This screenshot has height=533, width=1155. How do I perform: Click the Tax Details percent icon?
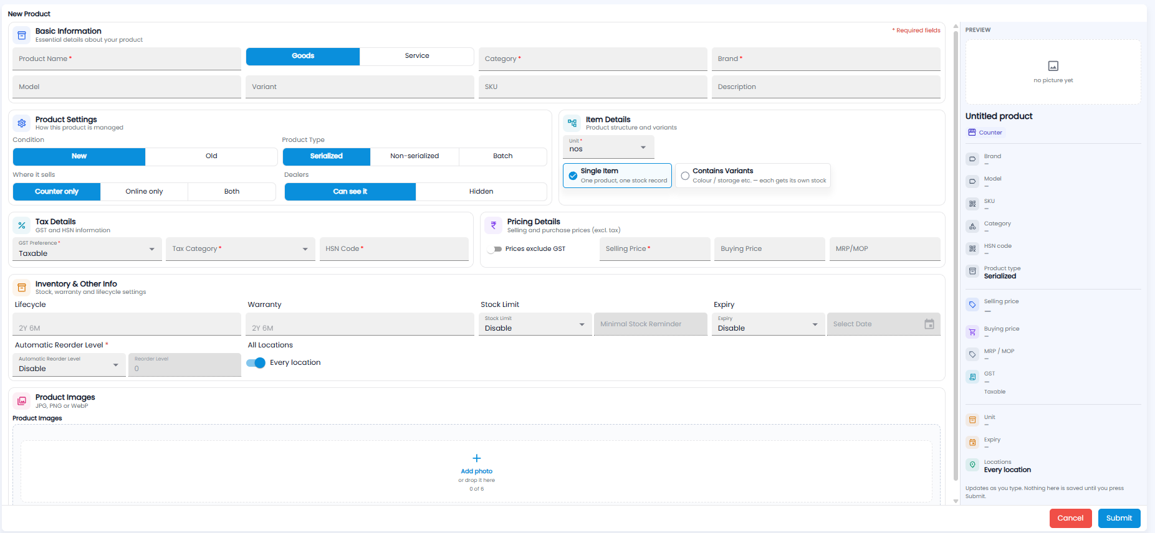click(x=22, y=225)
